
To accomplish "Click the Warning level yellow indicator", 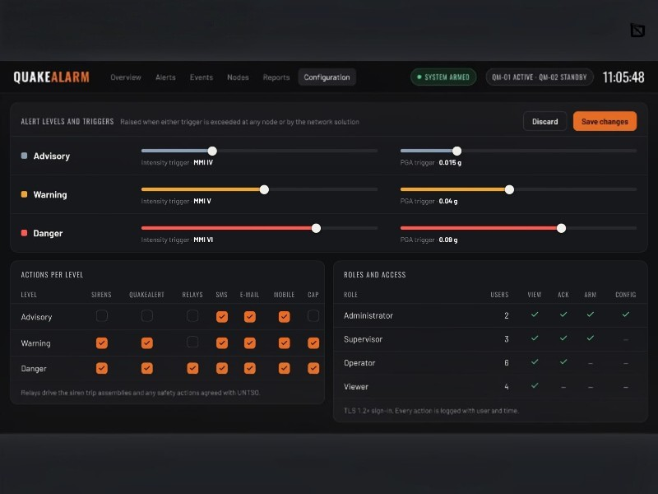I will coord(25,194).
